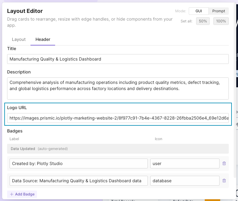Image resolution: width=238 pixels, height=201 pixels.
Task: Set all cards to 100% width
Action: pos(221,21)
